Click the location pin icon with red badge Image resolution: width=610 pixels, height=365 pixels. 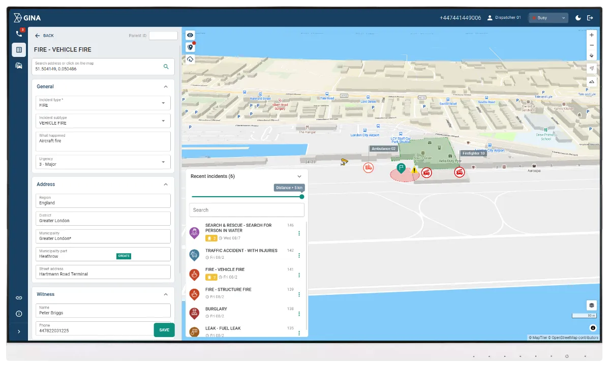pos(190,47)
